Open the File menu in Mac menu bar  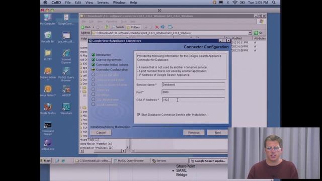pyautogui.click(x=68, y=3)
